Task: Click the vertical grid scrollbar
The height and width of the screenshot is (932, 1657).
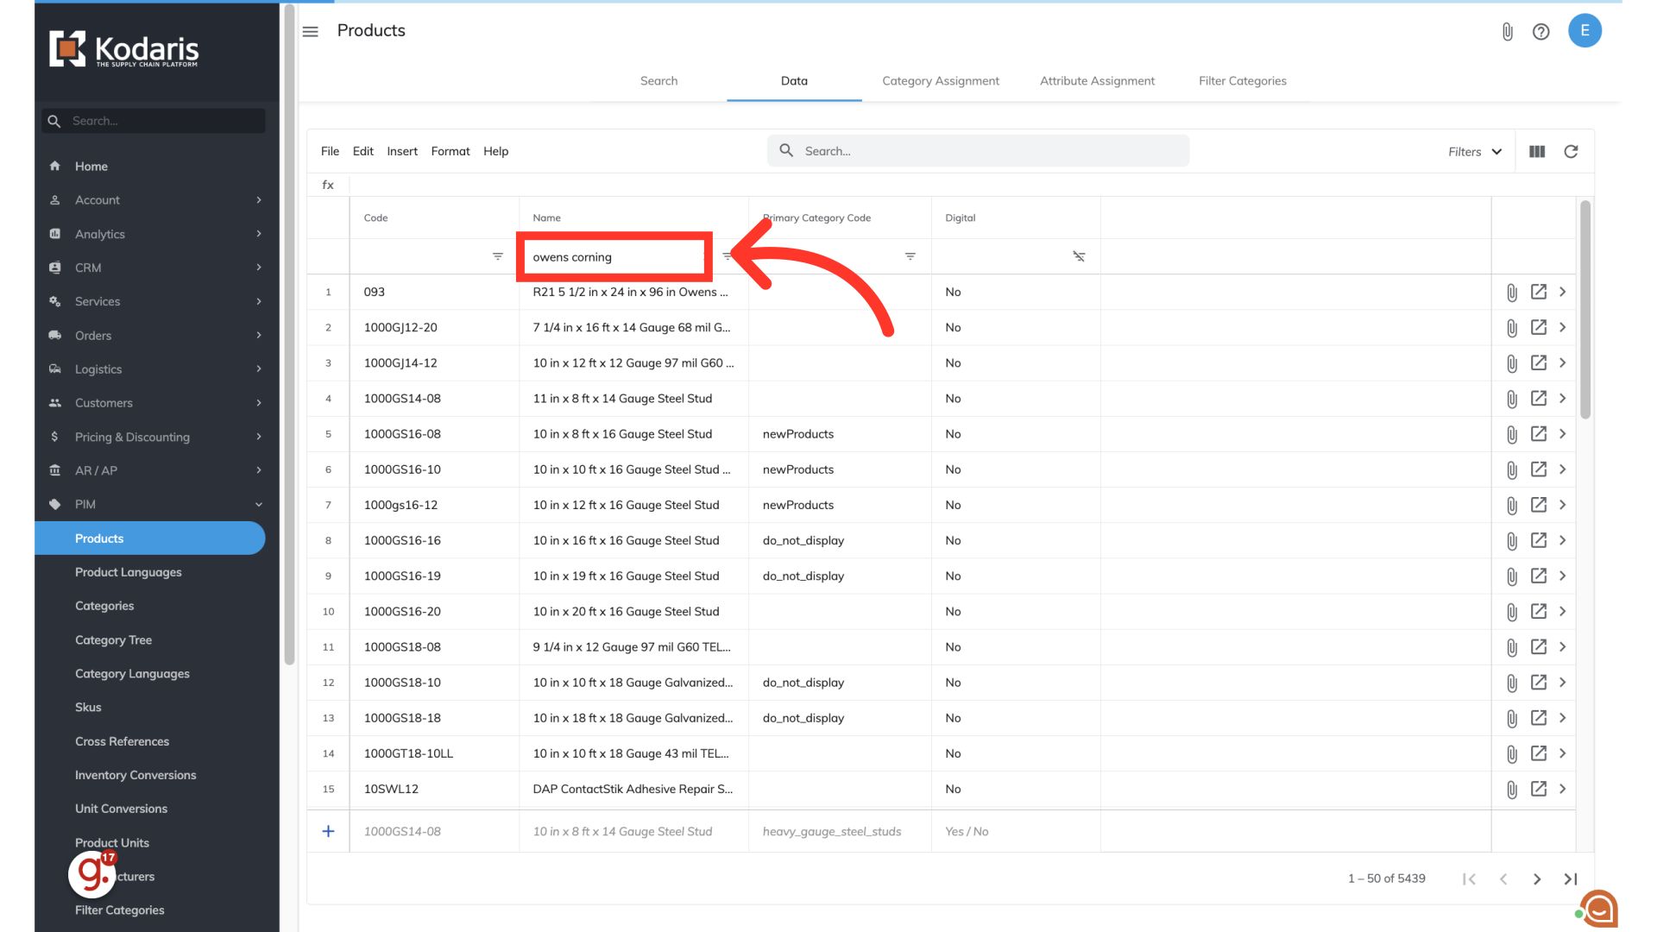Action: (x=1585, y=311)
